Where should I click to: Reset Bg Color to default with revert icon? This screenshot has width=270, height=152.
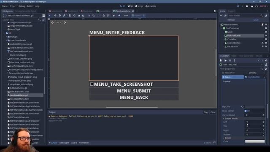242,107
